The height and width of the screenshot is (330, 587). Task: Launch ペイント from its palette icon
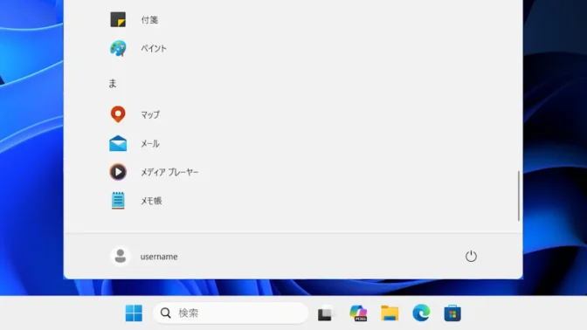118,48
